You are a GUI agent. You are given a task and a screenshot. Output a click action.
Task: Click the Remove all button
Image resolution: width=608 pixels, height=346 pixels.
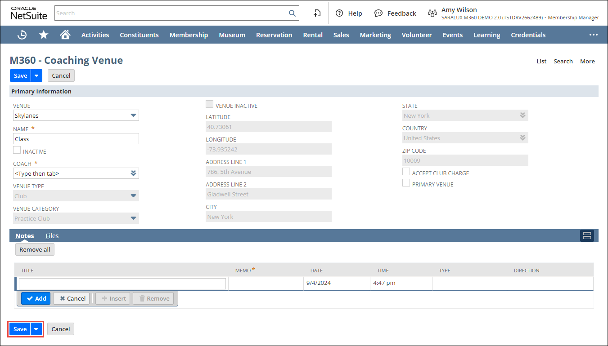coord(35,249)
